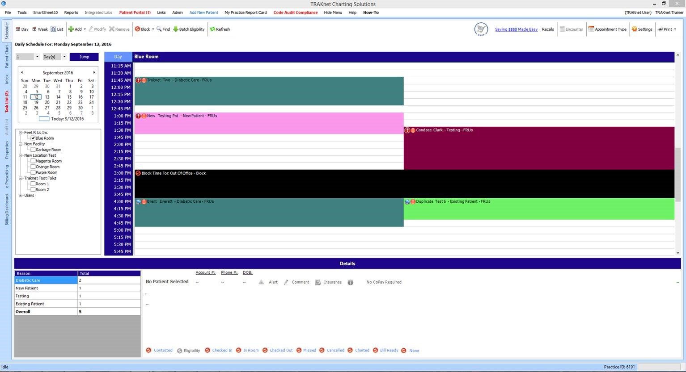Check the Room 1 checkbox
686x372 pixels.
click(x=33, y=184)
